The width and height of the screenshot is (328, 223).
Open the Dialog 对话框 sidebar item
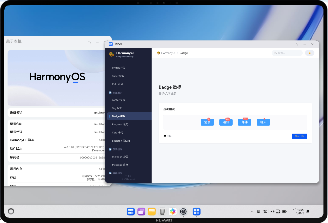point(129,157)
